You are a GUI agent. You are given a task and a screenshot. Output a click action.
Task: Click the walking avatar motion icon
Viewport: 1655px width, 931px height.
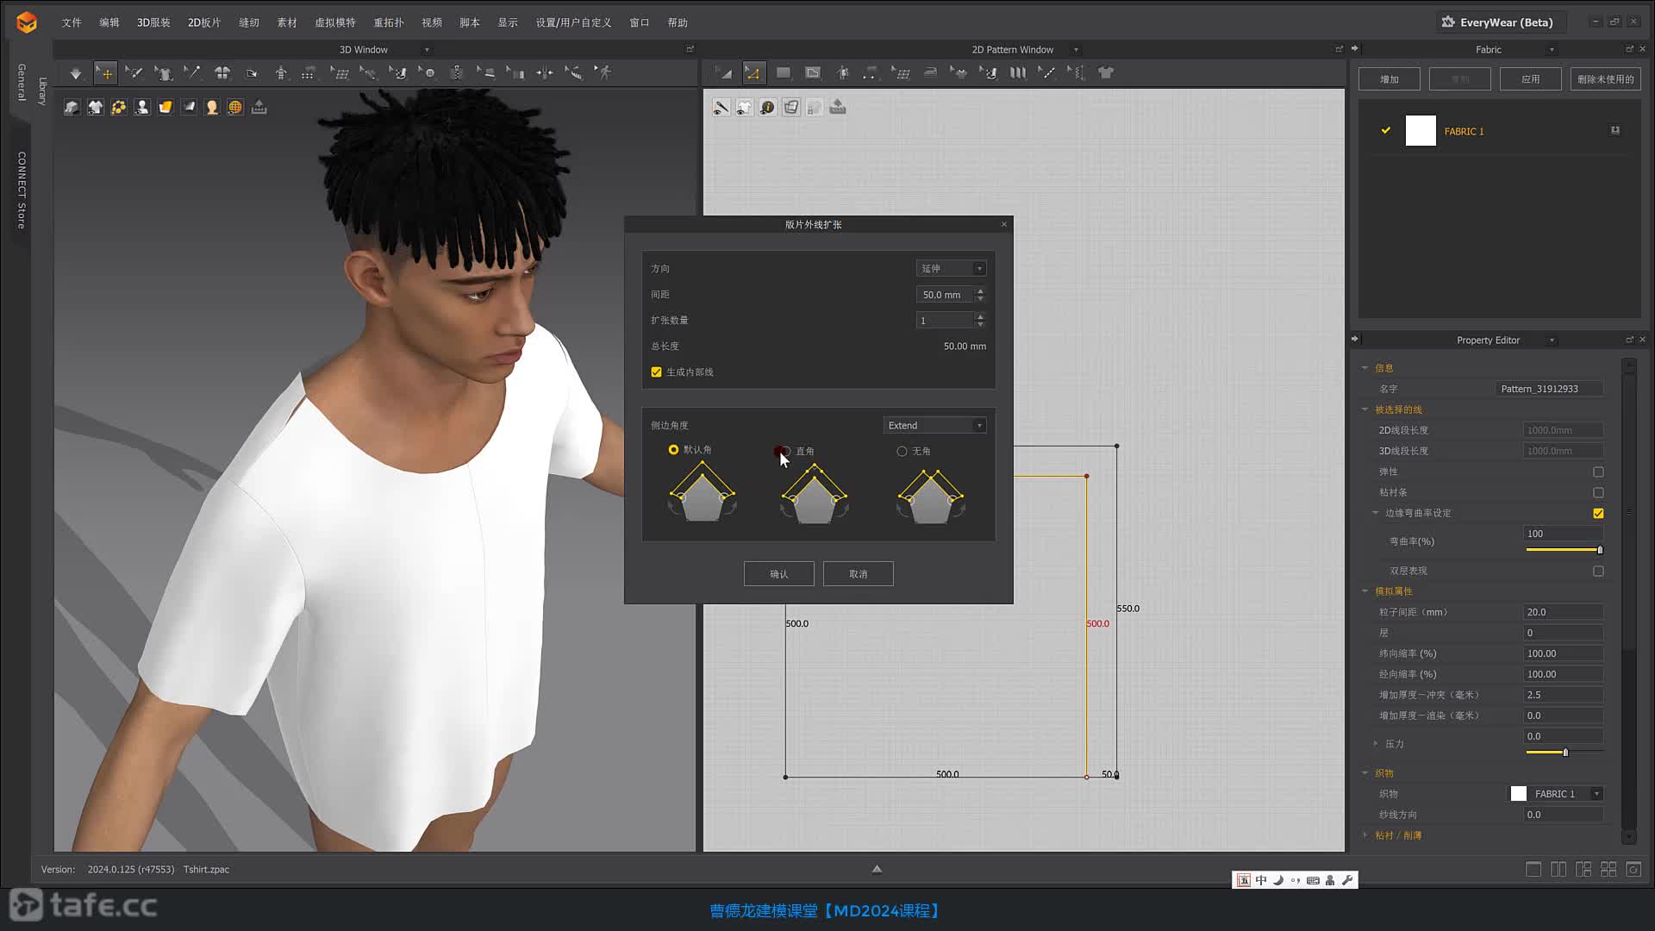point(603,73)
